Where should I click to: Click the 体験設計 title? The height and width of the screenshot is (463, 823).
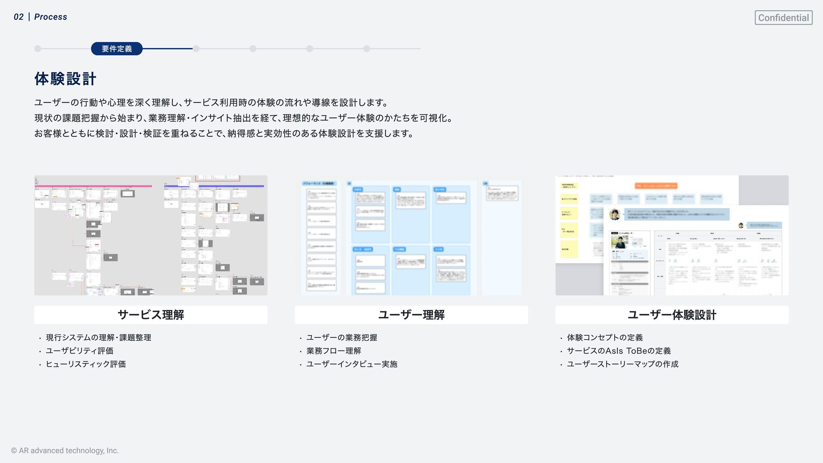tap(65, 79)
